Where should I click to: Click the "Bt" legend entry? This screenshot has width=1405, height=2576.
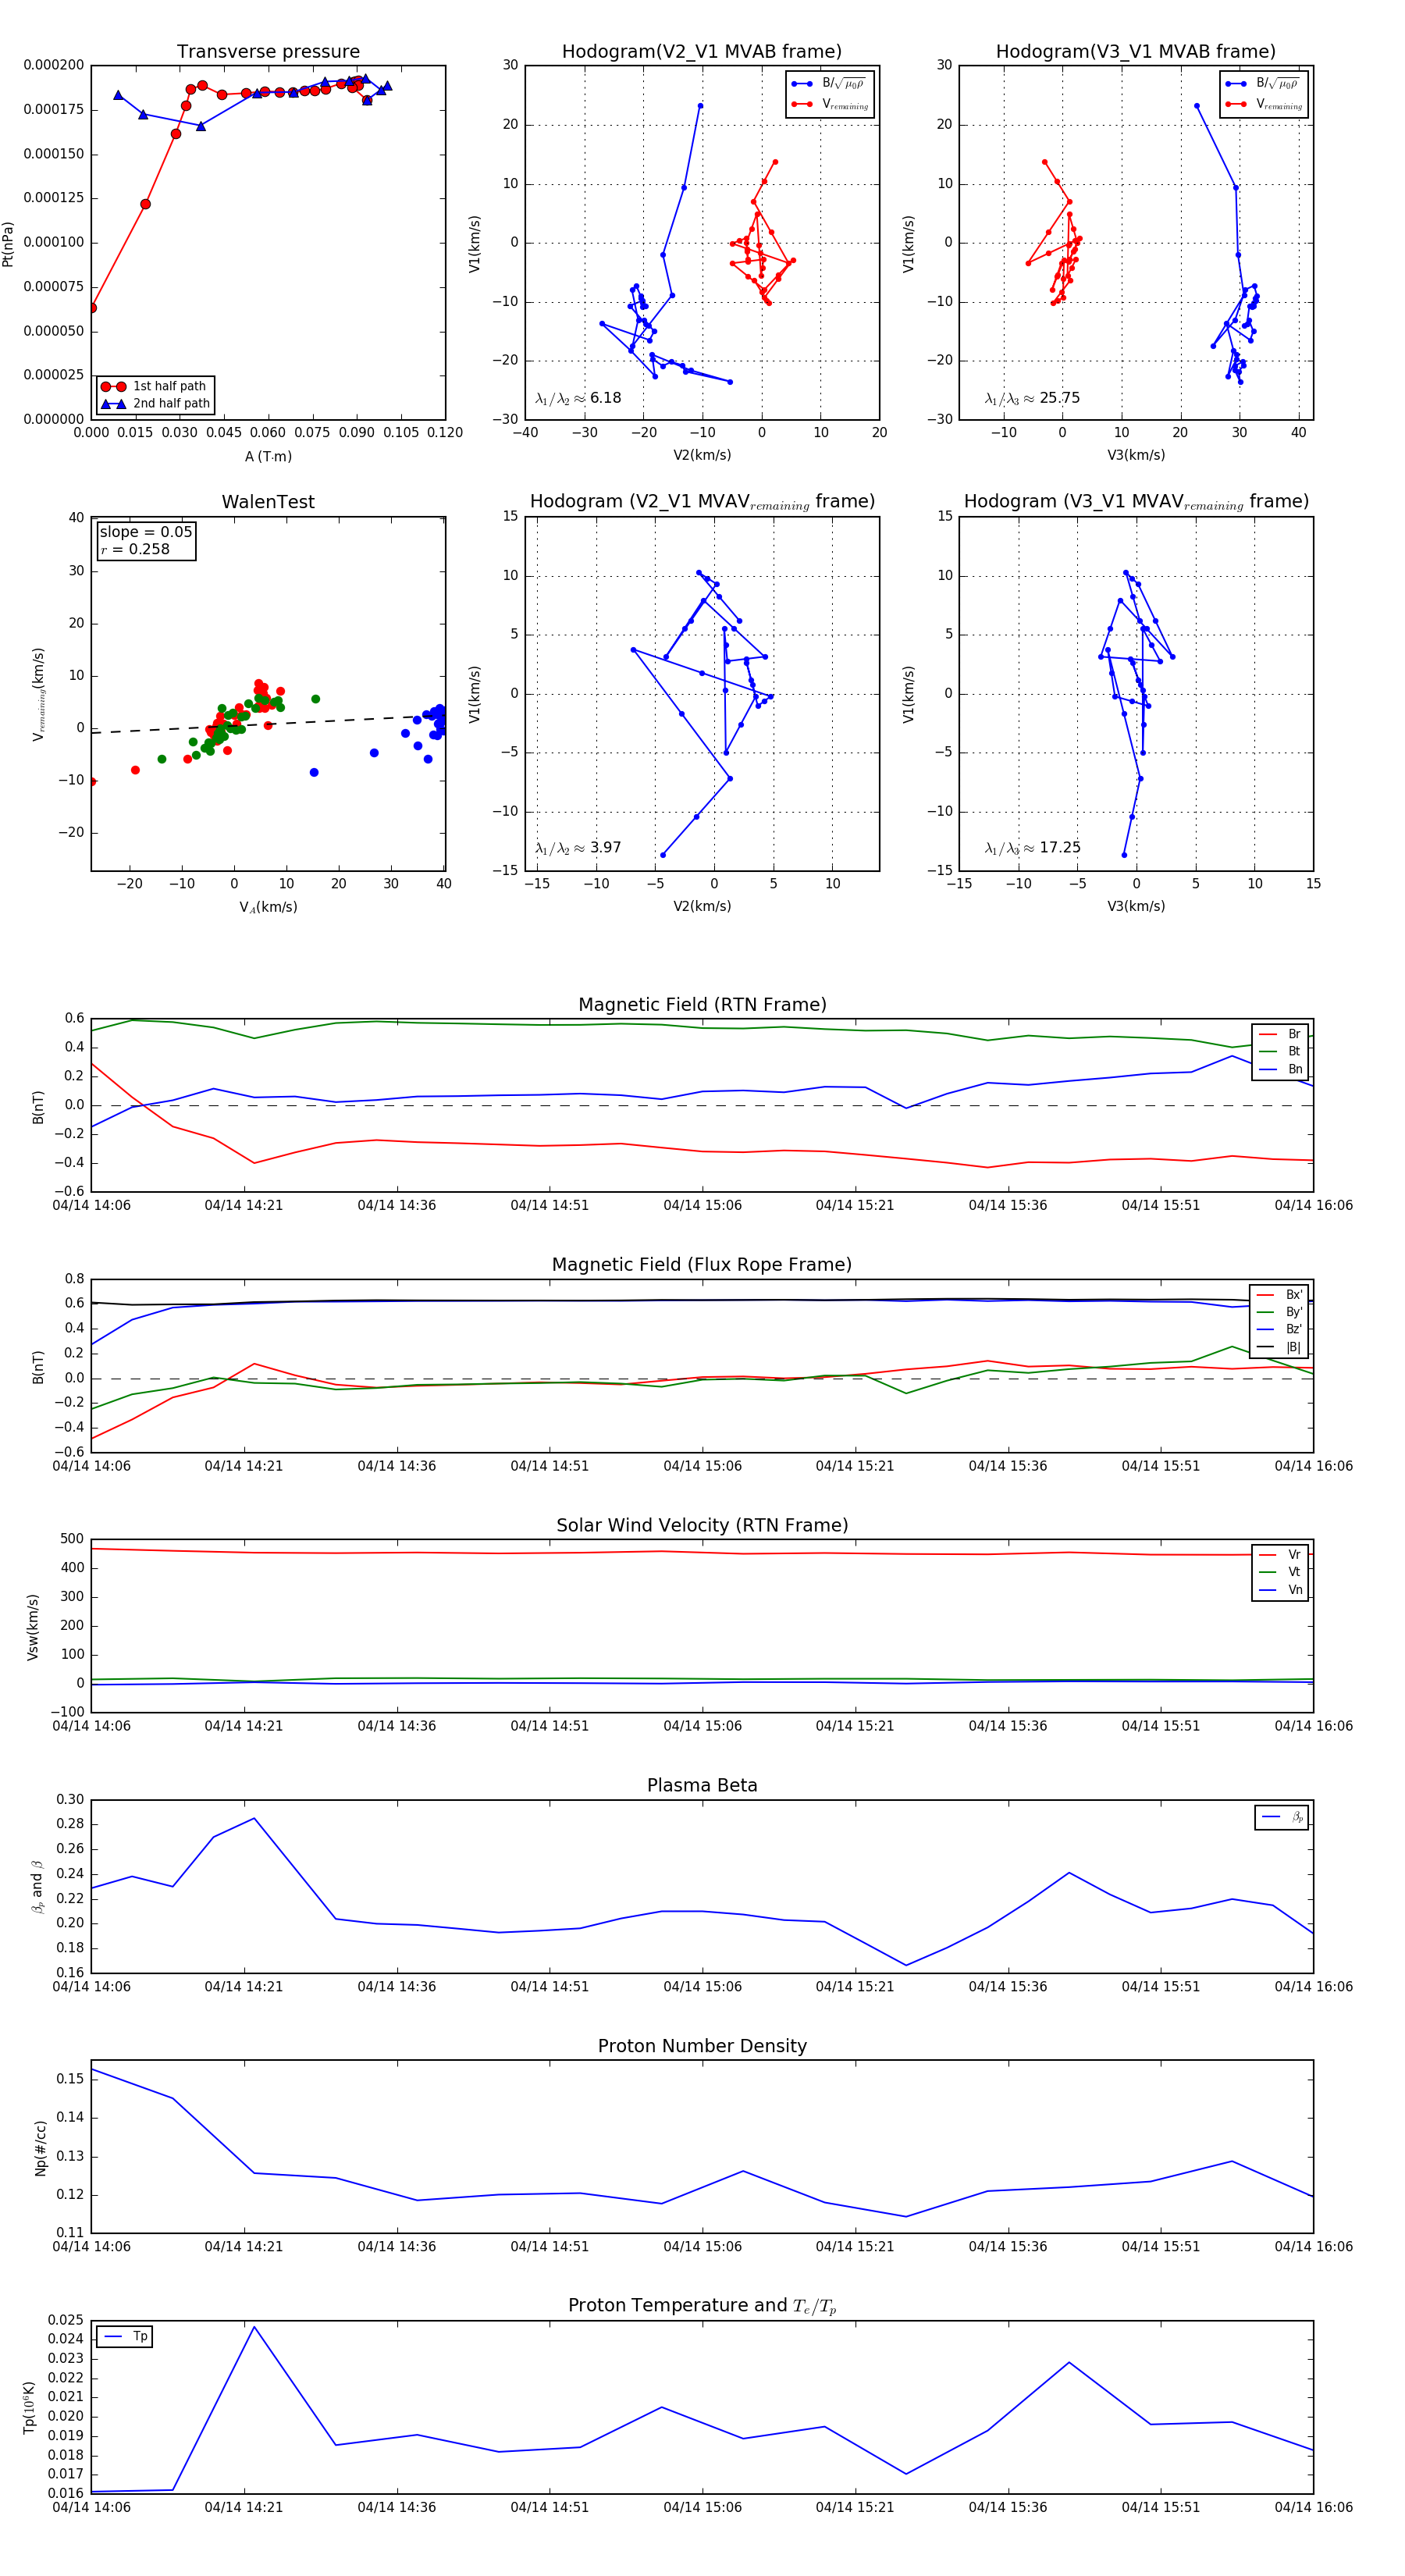1280,1051
